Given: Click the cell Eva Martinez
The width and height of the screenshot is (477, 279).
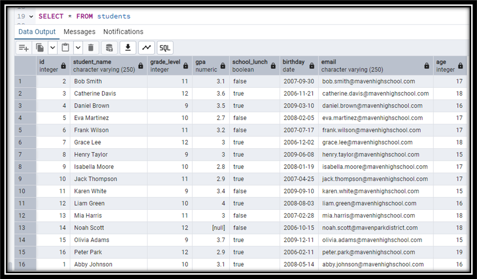Looking at the screenshot, I should [x=109, y=118].
